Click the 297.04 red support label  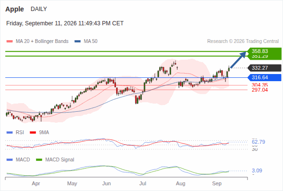click(x=259, y=90)
